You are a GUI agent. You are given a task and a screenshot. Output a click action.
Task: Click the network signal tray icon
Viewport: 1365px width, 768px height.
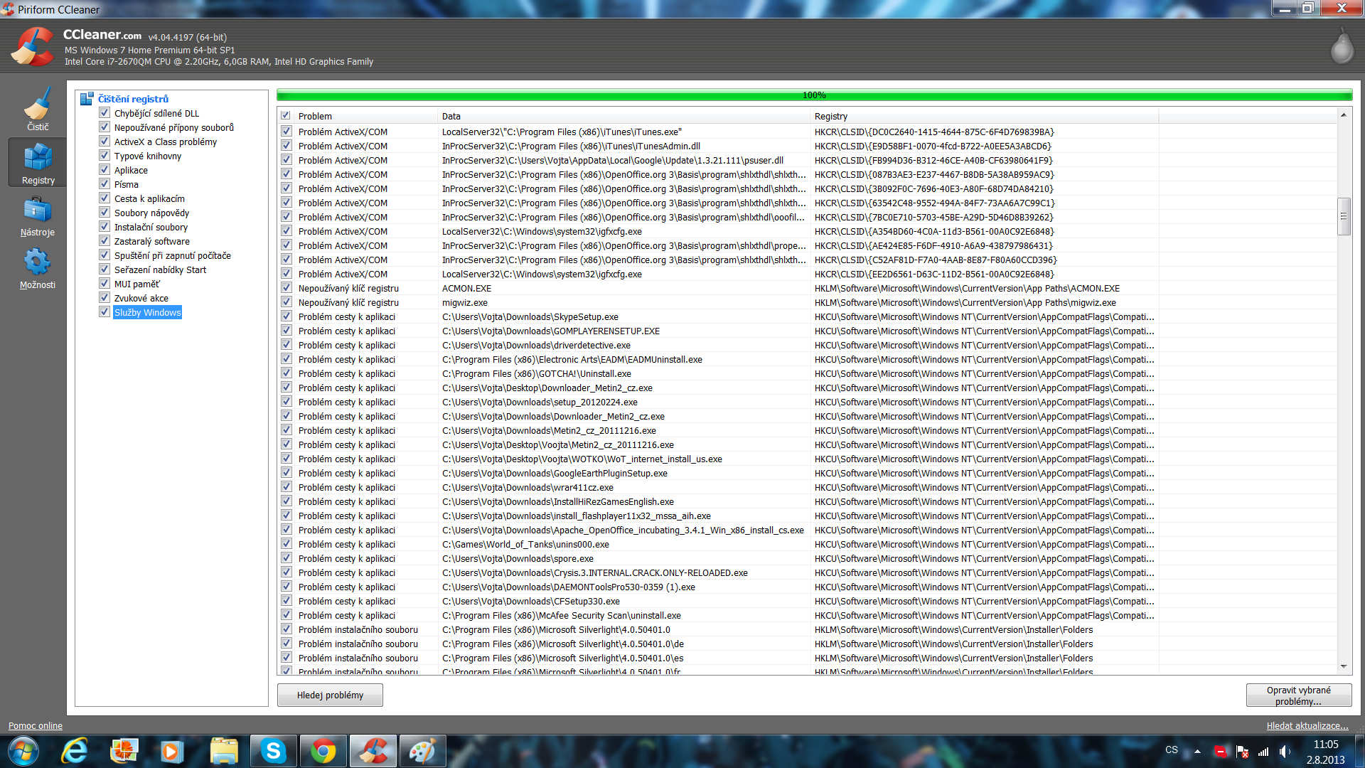1263,751
